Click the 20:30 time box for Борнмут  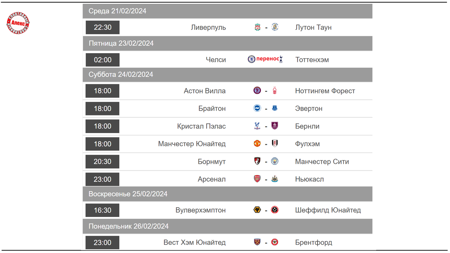(102, 162)
